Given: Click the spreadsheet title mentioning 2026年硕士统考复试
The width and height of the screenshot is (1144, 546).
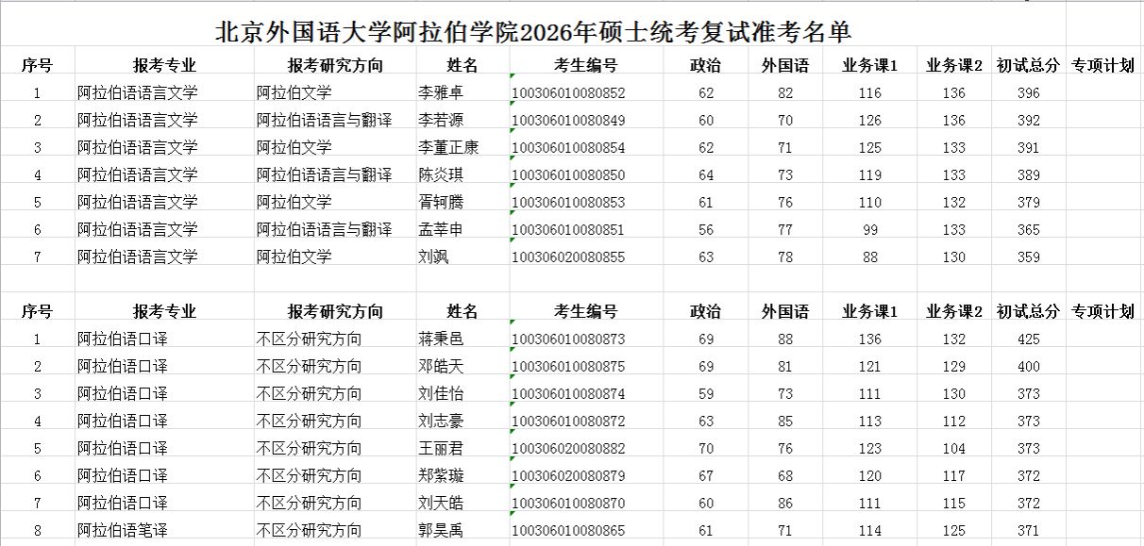Looking at the screenshot, I should point(534,32).
